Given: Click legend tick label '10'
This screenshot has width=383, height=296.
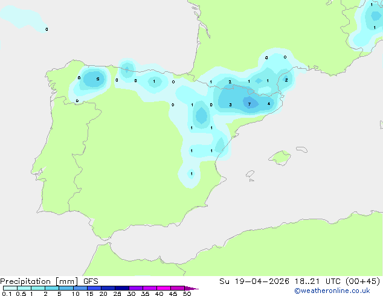Looking at the screenshot, I should point(76,294).
